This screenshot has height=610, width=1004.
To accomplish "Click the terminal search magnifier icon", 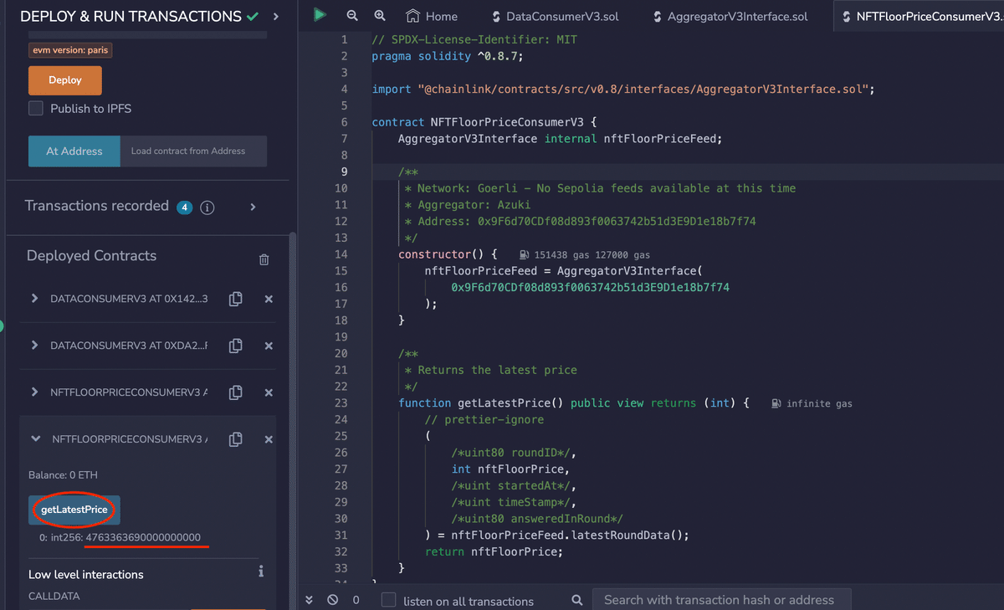I will pos(576,600).
